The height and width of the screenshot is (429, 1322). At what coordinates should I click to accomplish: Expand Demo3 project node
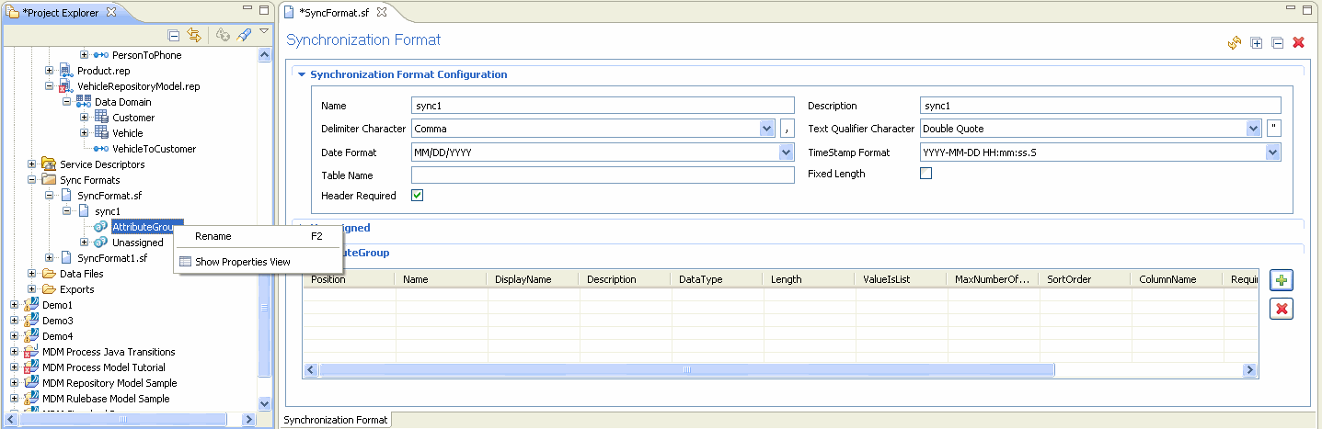point(14,321)
